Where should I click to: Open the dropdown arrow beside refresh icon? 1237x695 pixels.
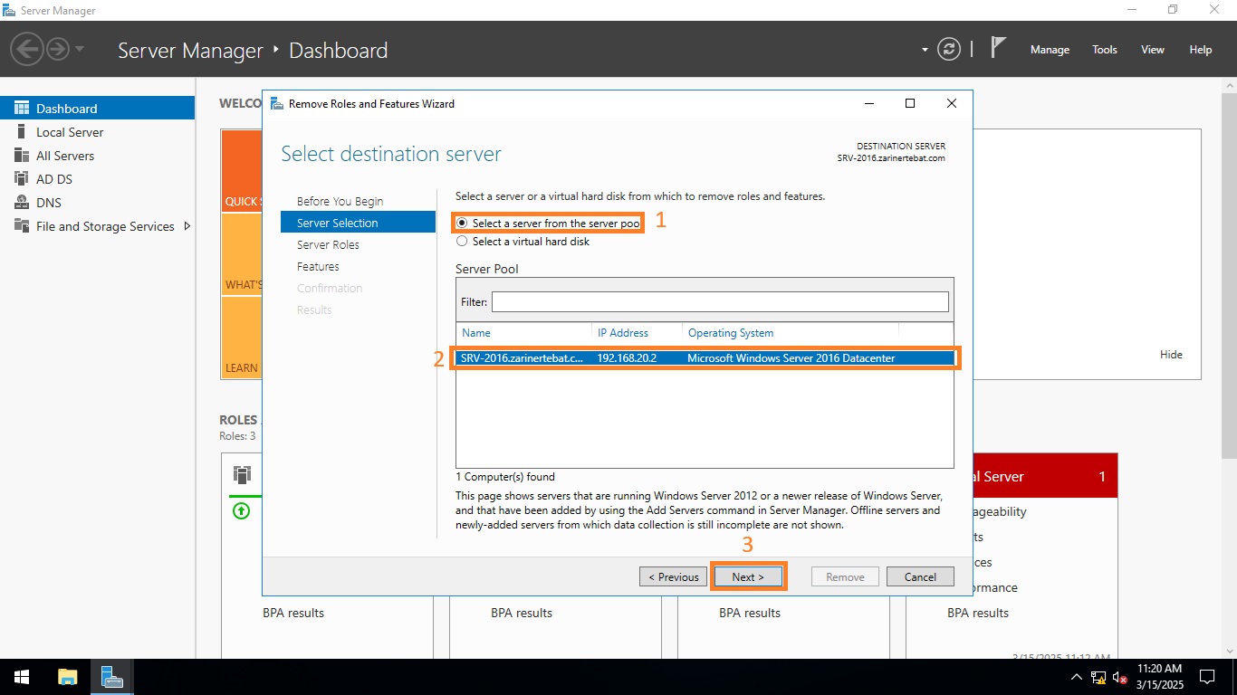pos(925,50)
